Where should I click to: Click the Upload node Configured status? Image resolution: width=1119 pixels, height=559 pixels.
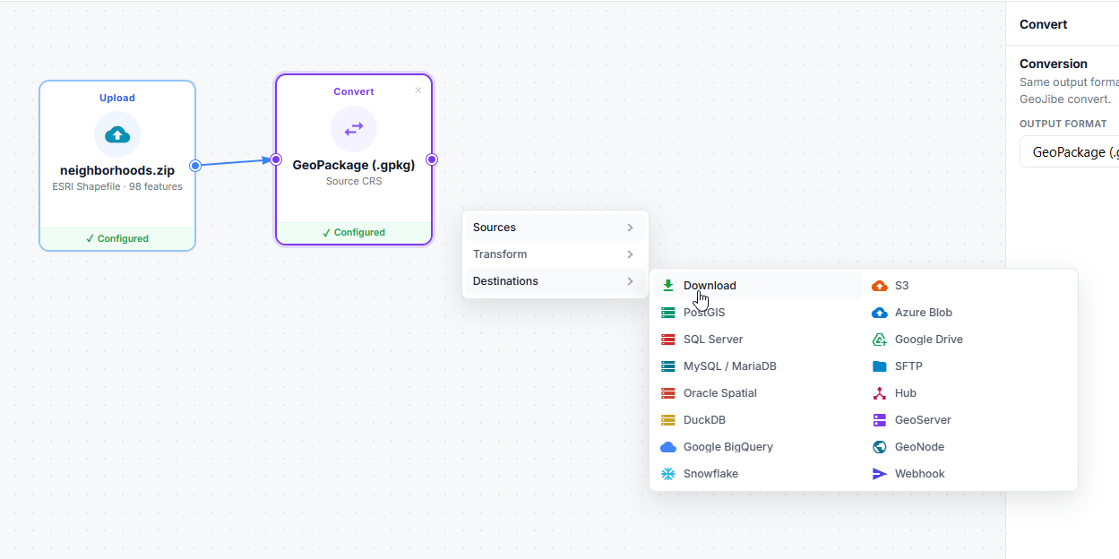point(117,238)
